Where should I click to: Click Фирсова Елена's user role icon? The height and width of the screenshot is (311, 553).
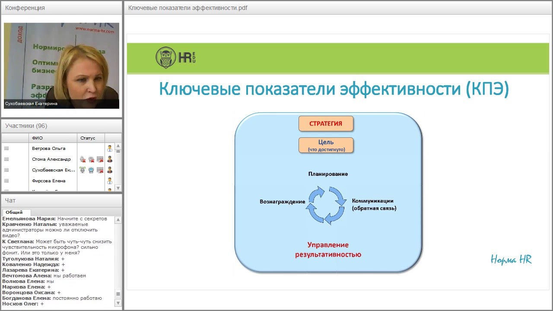tap(110, 181)
